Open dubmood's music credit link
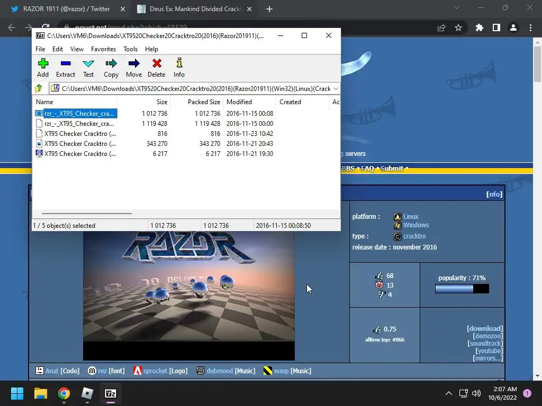Screen dimensions: 542x406 [220, 371]
